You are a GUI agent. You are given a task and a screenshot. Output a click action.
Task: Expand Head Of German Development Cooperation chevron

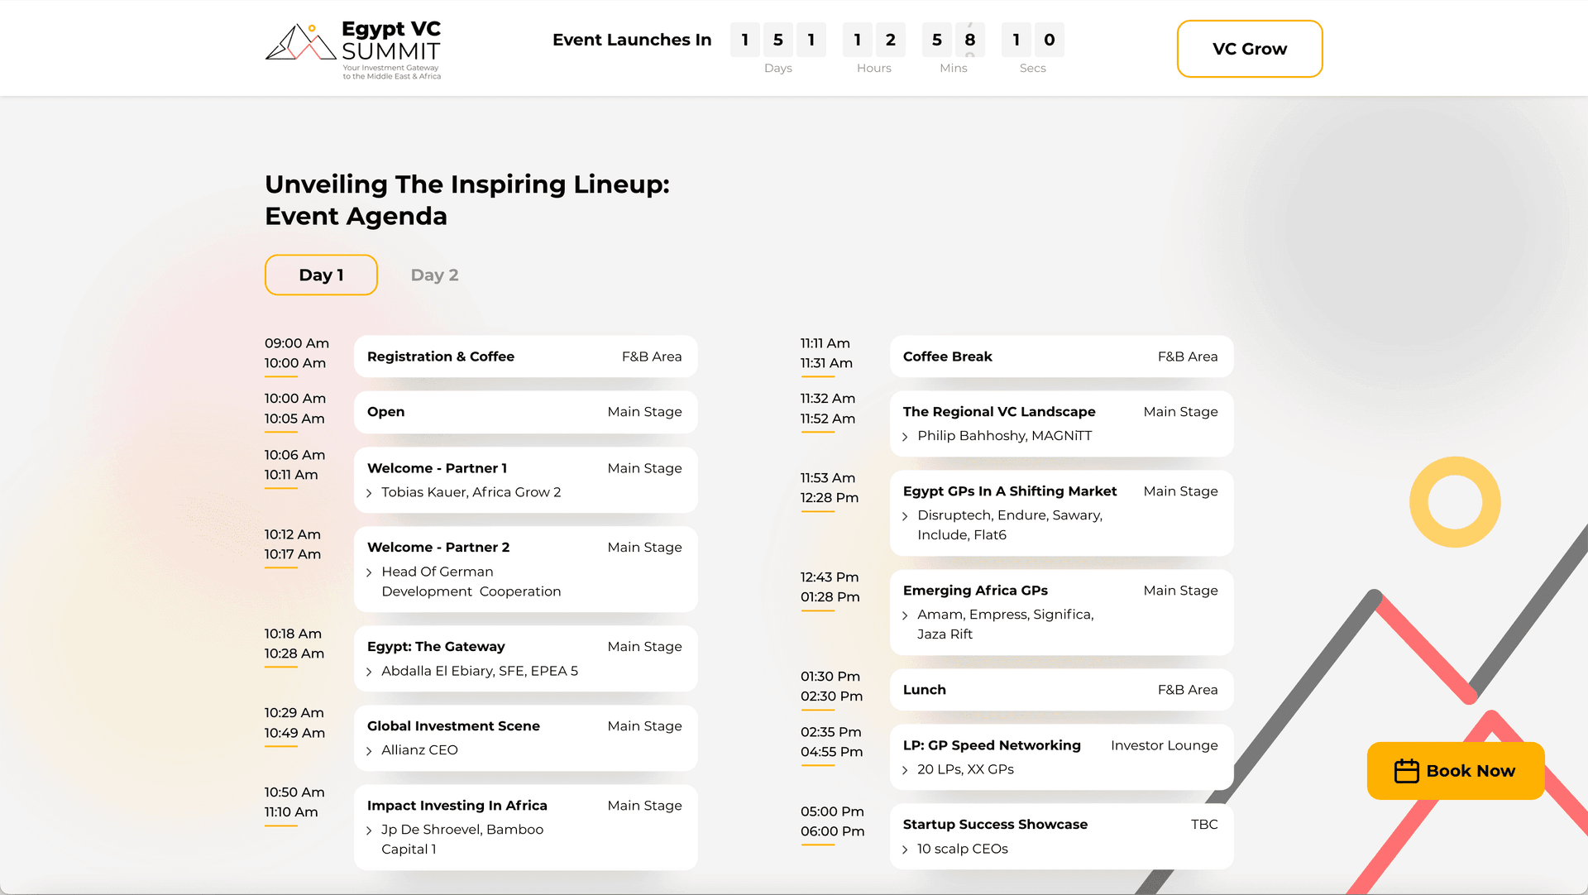369,572
